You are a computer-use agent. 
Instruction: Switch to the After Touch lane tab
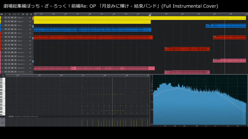pyautogui.click(x=34, y=116)
